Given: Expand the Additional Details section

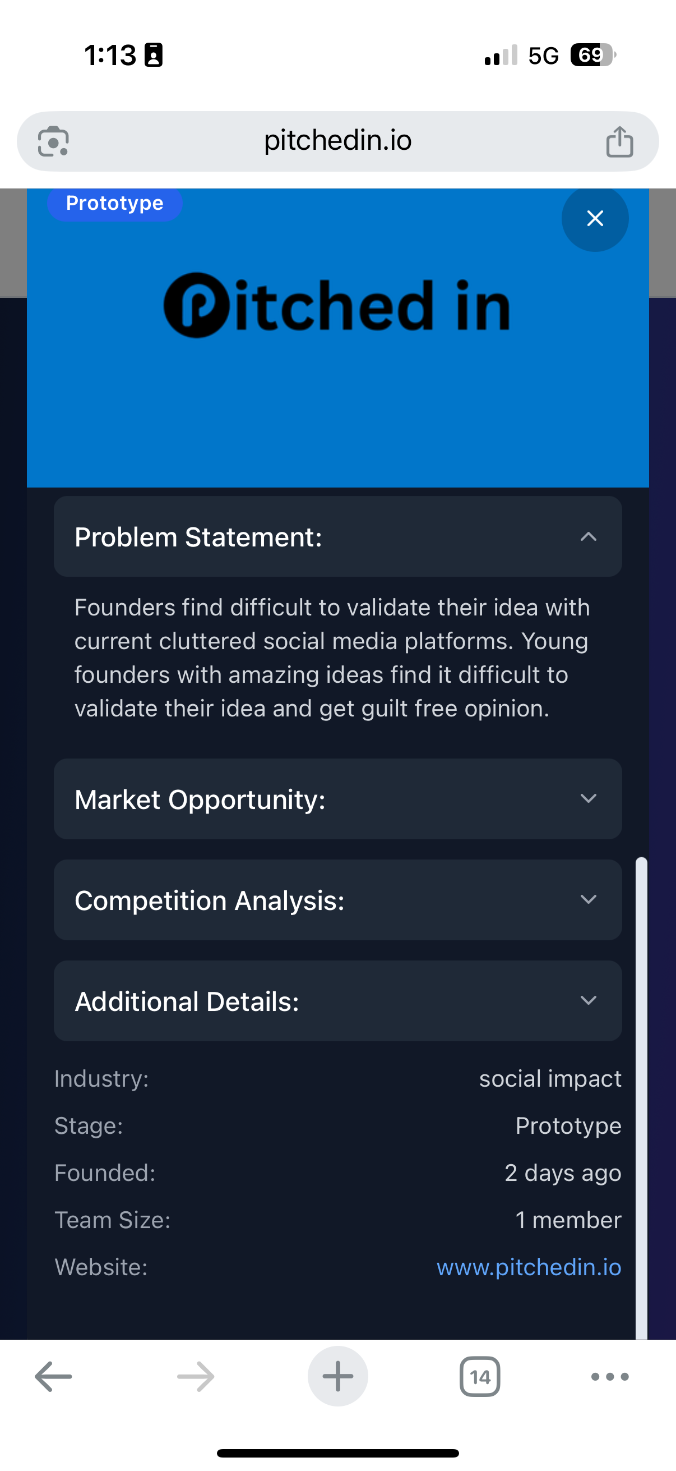Looking at the screenshot, I should pyautogui.click(x=337, y=1001).
